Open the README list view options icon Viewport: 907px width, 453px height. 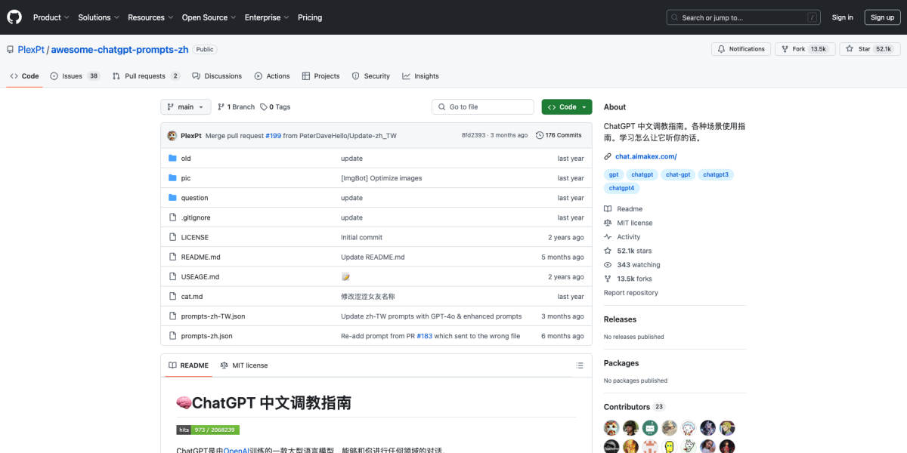pos(580,365)
